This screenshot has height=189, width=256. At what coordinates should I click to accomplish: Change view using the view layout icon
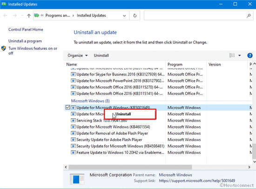click(232, 55)
